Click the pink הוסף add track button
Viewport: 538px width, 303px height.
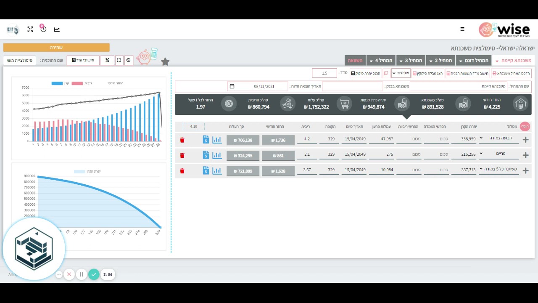[x=525, y=126]
